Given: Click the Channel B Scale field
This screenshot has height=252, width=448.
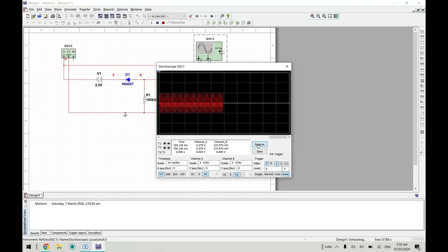Looking at the screenshot, I should (241, 163).
